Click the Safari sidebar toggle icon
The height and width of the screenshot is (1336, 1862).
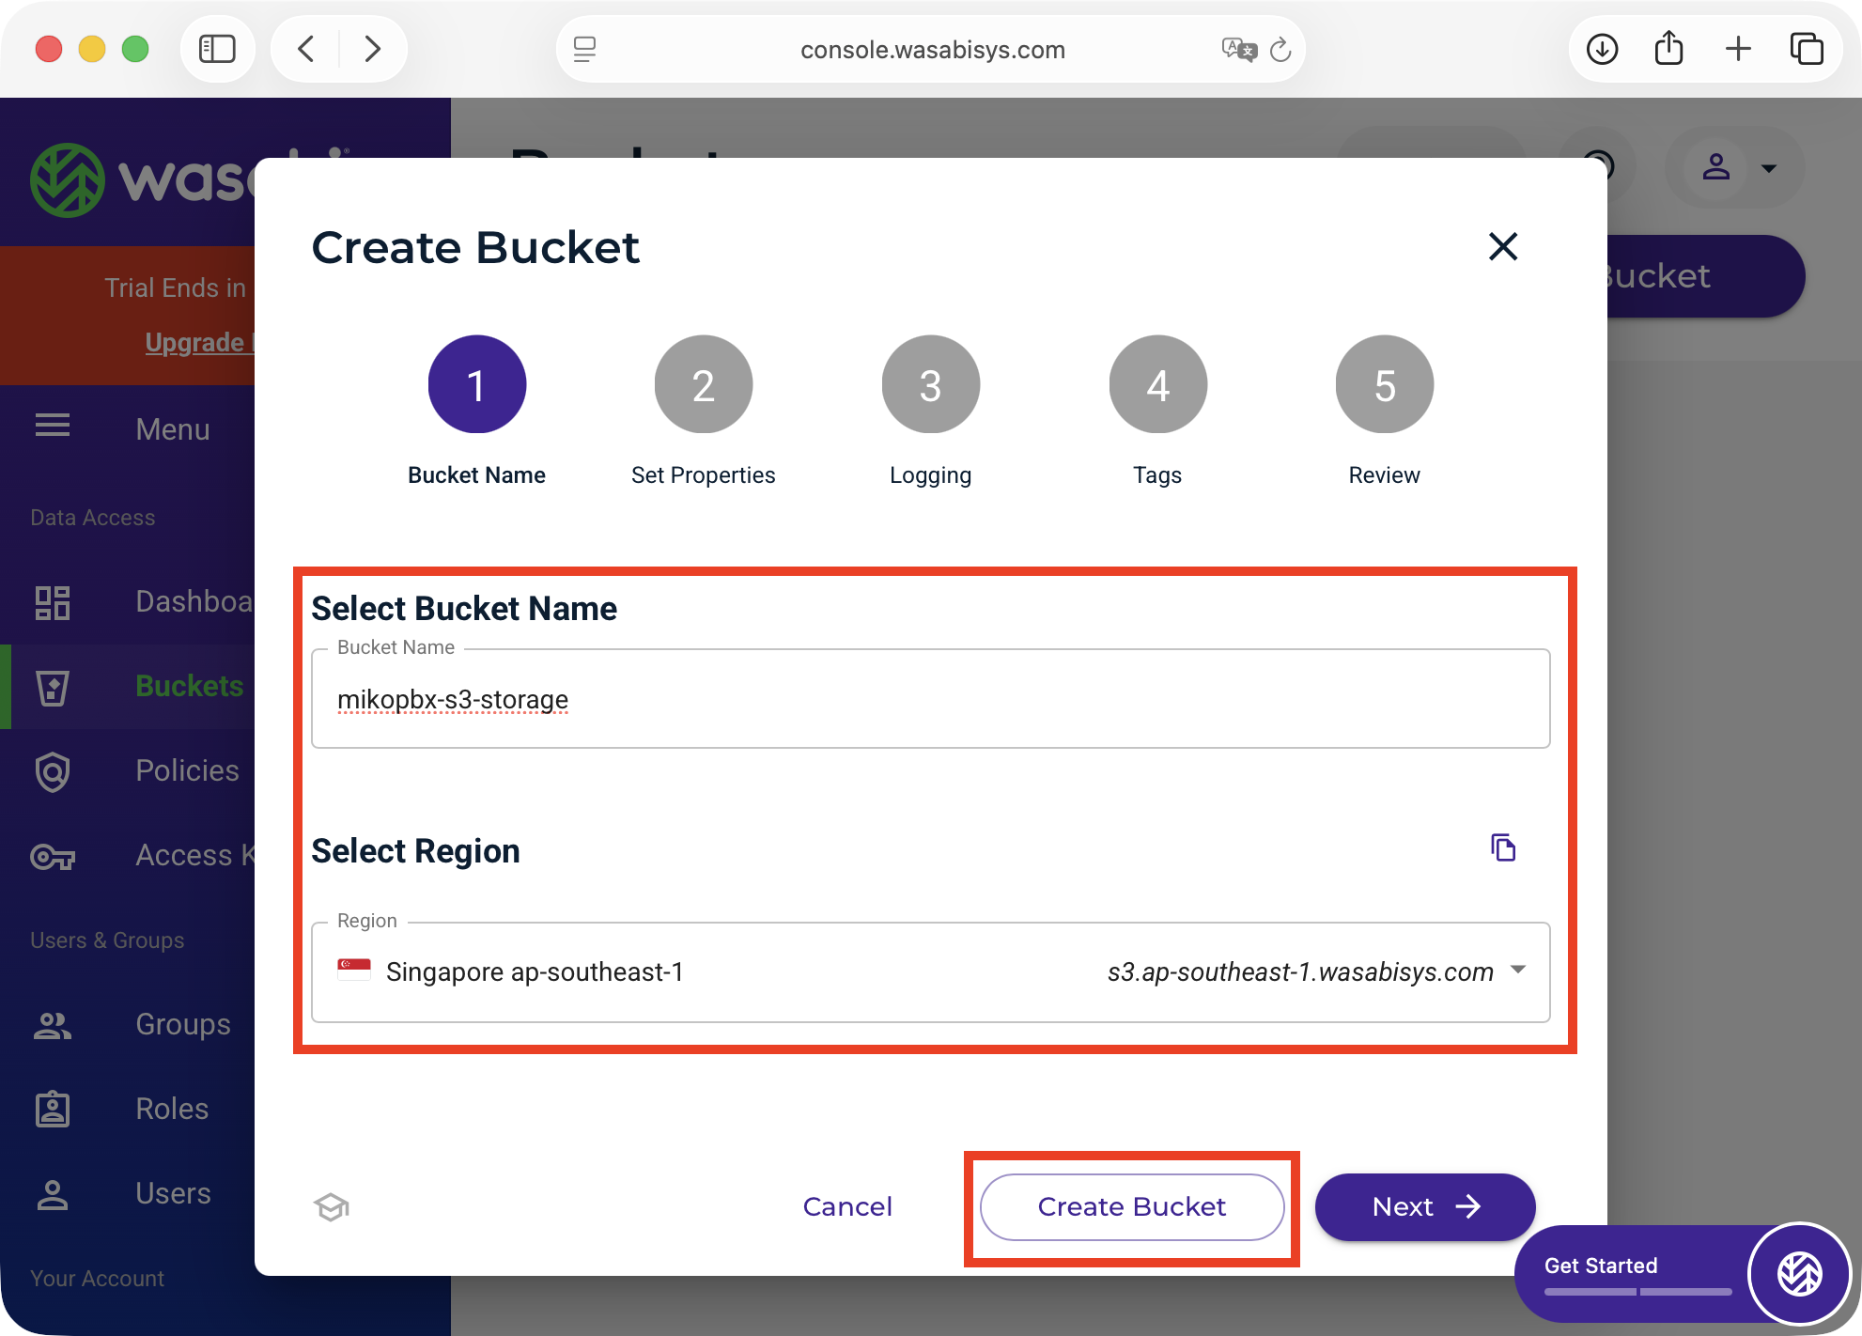[x=217, y=49]
